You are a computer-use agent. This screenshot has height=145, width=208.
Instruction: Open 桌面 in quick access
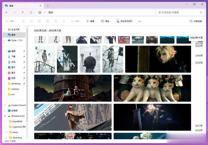pos(14,51)
